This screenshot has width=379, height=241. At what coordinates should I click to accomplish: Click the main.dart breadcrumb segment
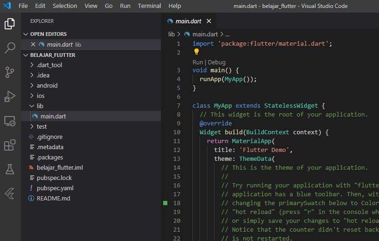205,34
